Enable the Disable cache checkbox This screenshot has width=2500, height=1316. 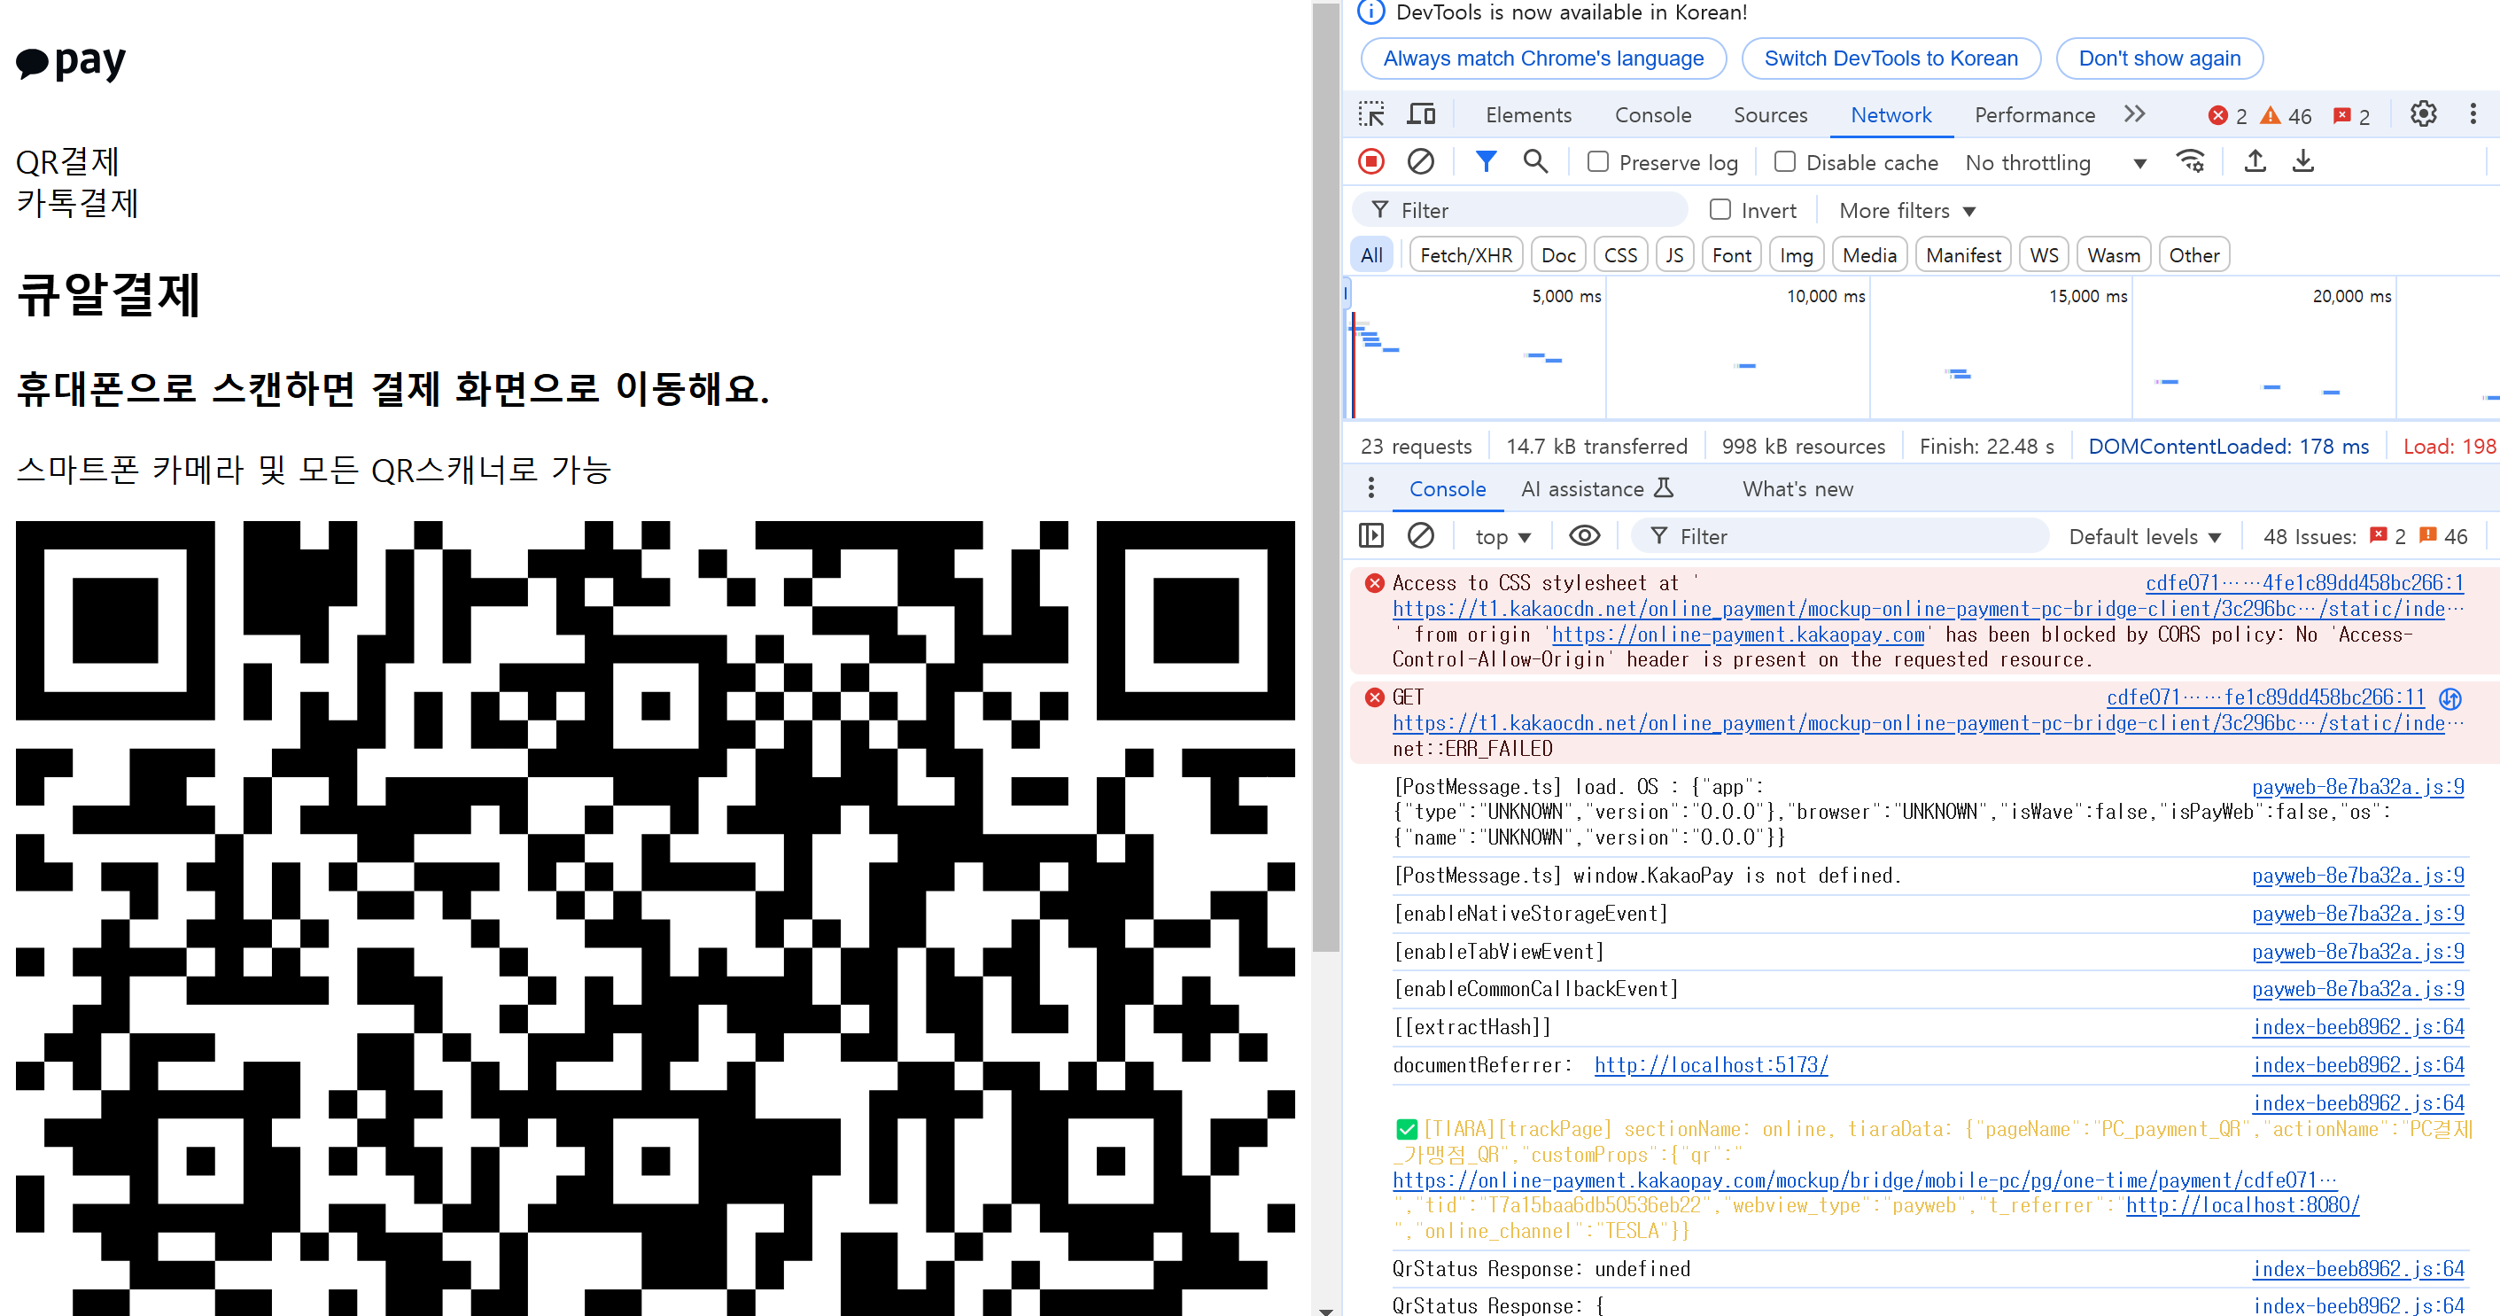coord(1785,162)
